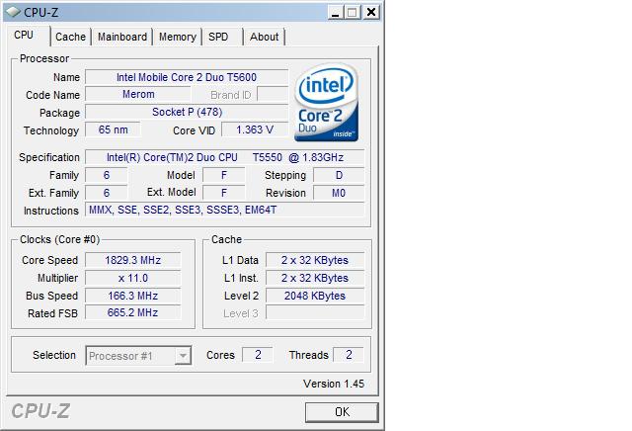632x431 pixels.
Task: Click the Stepping value 'D'
Action: (x=339, y=175)
